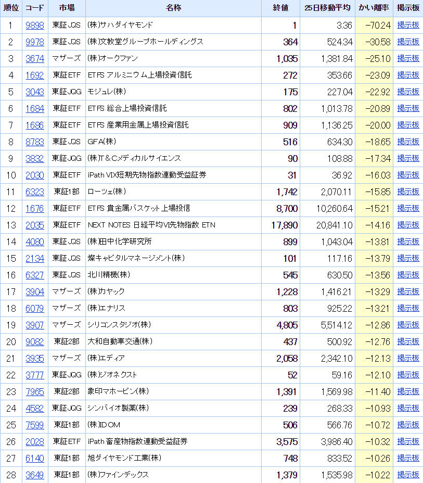Open stock code 2030 link

pos(35,175)
